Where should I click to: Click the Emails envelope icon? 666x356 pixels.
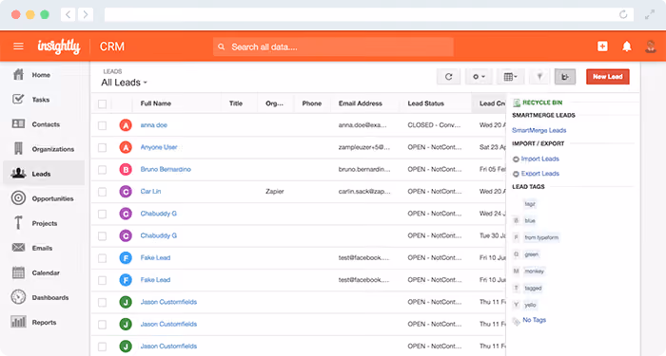18,248
